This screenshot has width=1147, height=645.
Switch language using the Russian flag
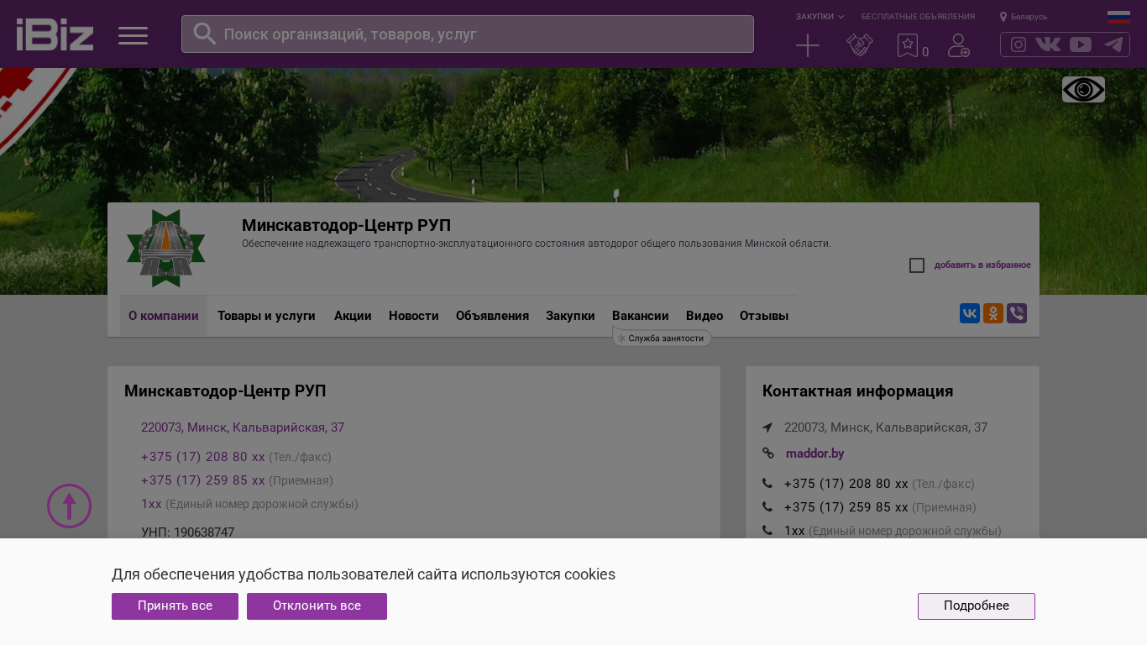coord(1118,17)
